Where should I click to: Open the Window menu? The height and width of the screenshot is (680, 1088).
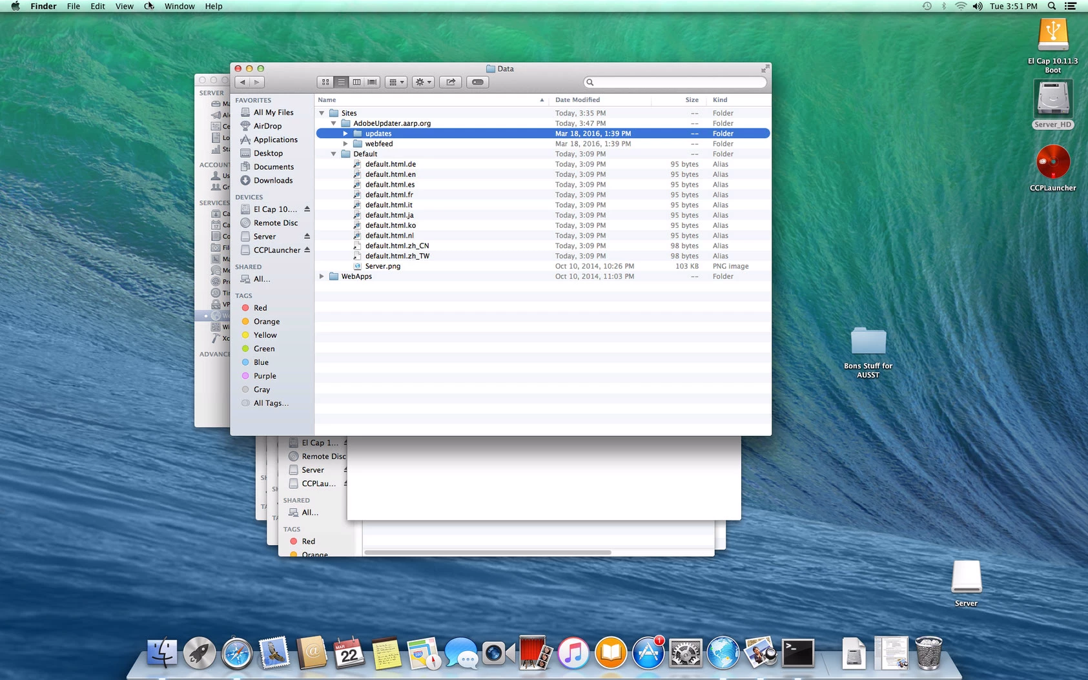[x=180, y=6]
